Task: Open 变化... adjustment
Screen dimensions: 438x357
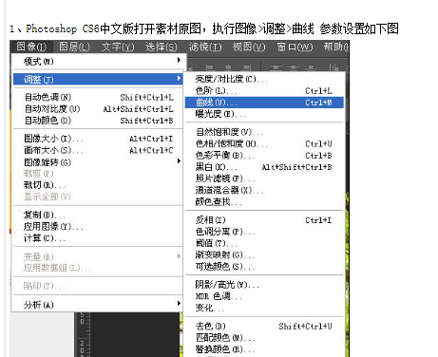Action: click(x=264, y=308)
